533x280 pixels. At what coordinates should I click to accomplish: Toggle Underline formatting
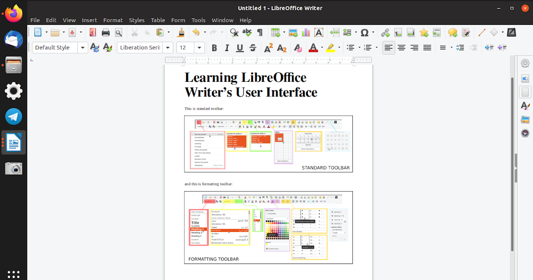coord(240,48)
